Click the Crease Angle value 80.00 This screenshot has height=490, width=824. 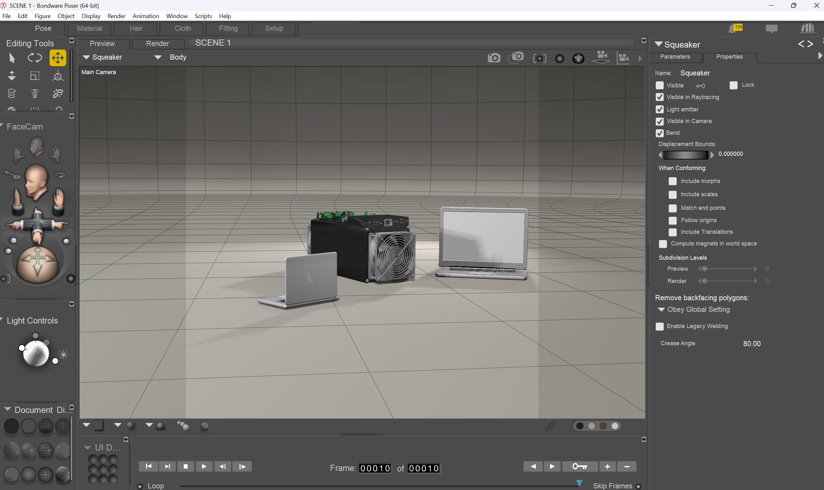pos(752,344)
